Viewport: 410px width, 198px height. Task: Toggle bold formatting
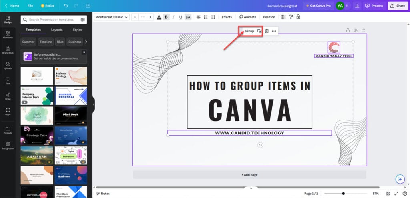166,17
